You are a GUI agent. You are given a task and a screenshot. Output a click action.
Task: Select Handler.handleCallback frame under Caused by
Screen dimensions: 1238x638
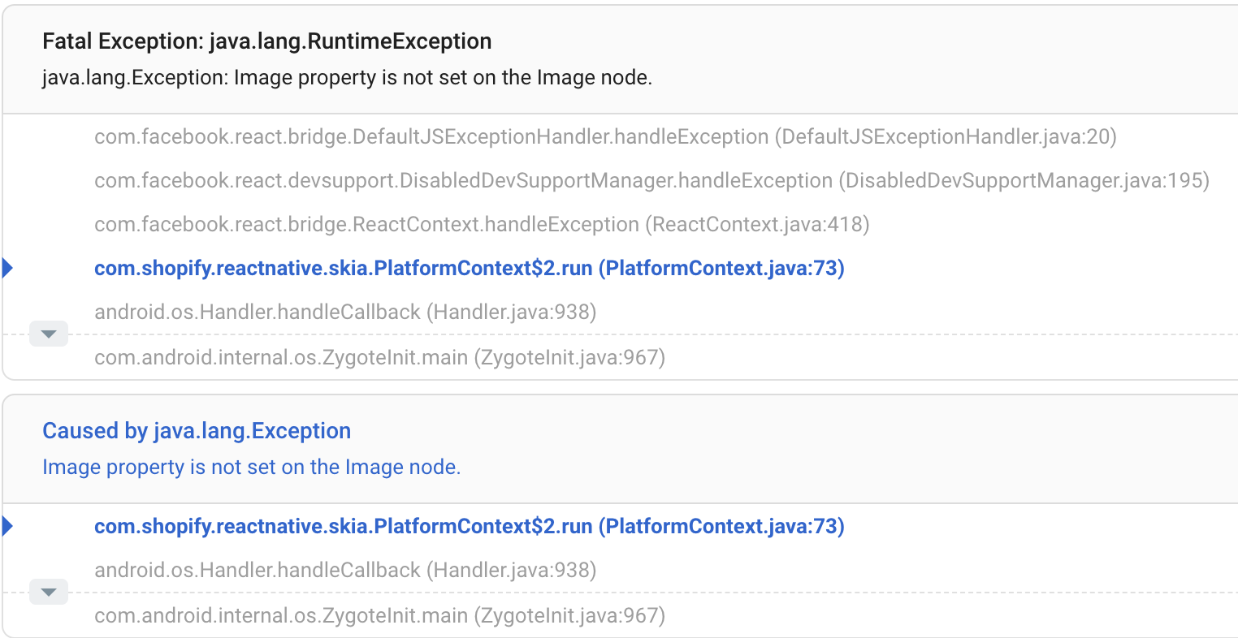[x=345, y=570]
